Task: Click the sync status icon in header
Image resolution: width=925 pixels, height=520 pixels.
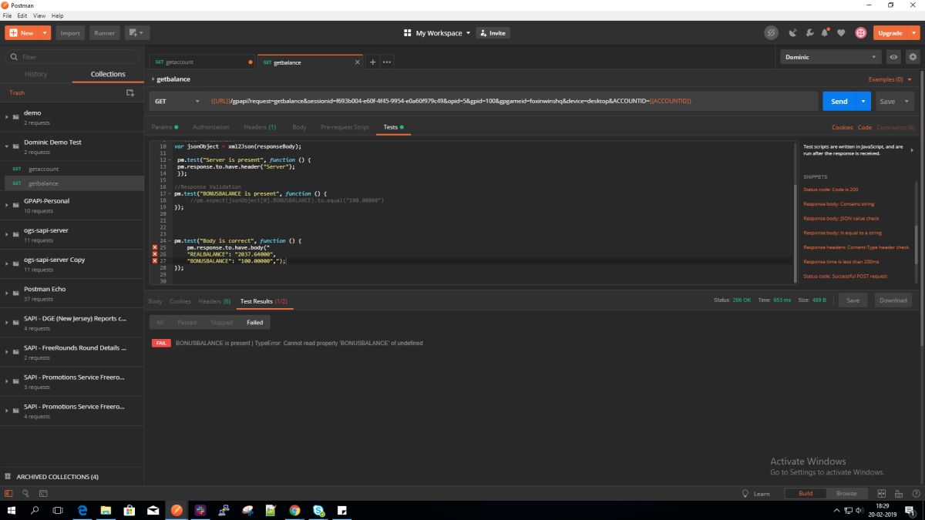Action: (771, 33)
